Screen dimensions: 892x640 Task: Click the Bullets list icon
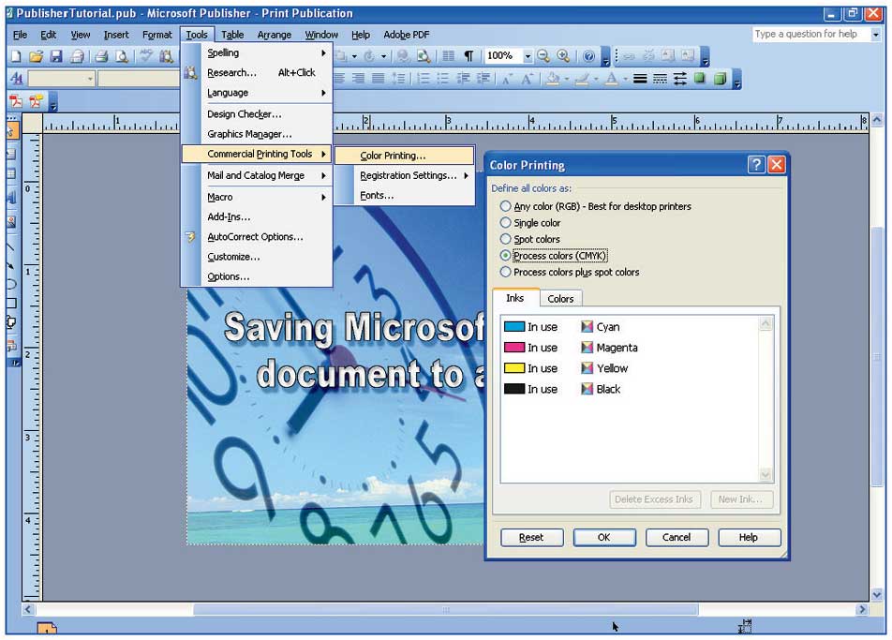442,79
